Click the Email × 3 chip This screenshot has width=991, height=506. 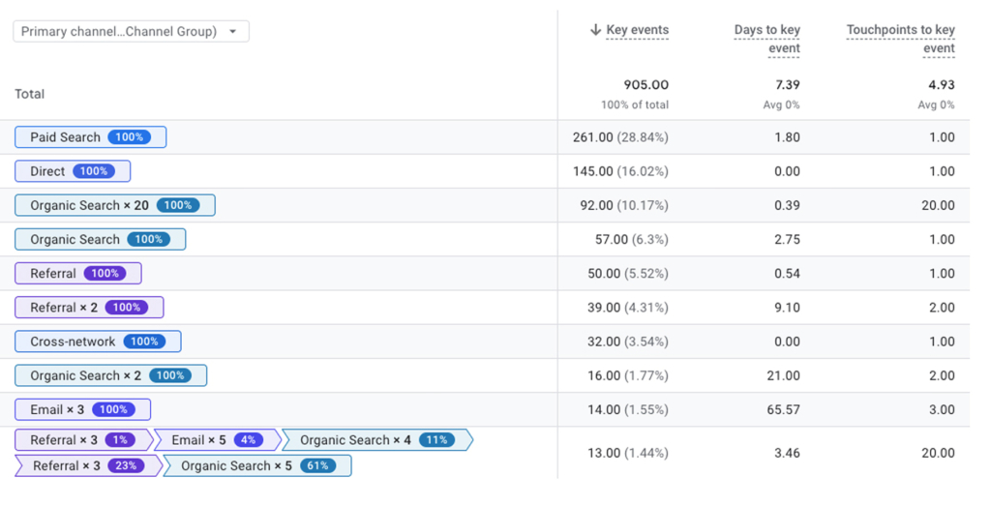[83, 410]
